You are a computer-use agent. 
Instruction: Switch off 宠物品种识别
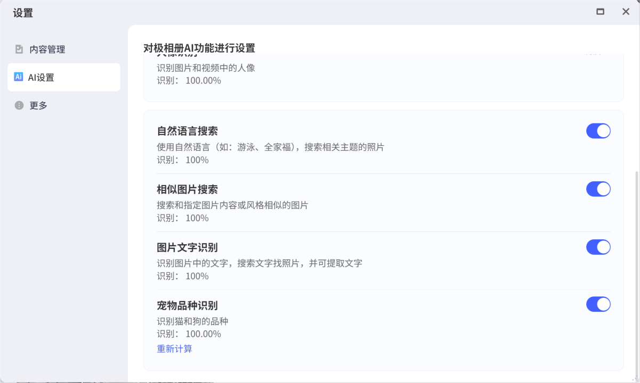598,304
